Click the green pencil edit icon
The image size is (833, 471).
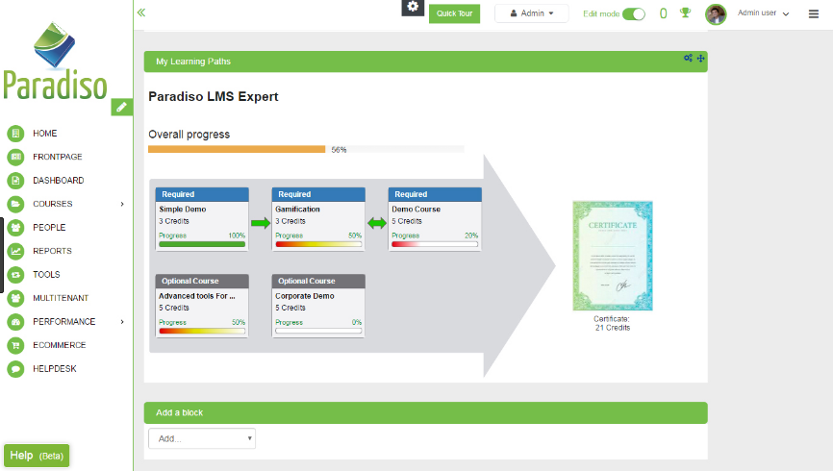point(121,107)
